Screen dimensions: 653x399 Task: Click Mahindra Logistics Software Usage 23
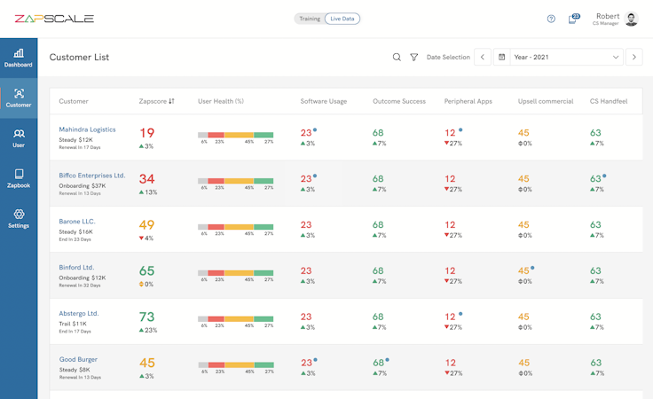click(306, 133)
